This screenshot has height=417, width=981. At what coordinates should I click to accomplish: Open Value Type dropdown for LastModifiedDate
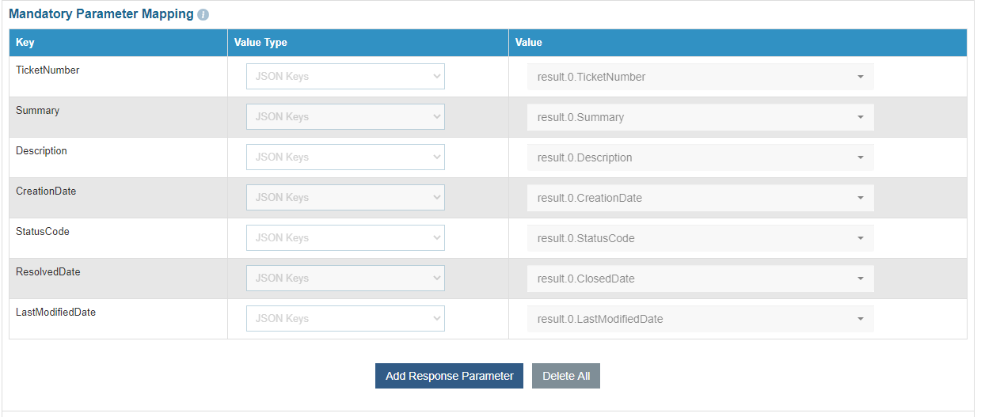click(x=345, y=319)
